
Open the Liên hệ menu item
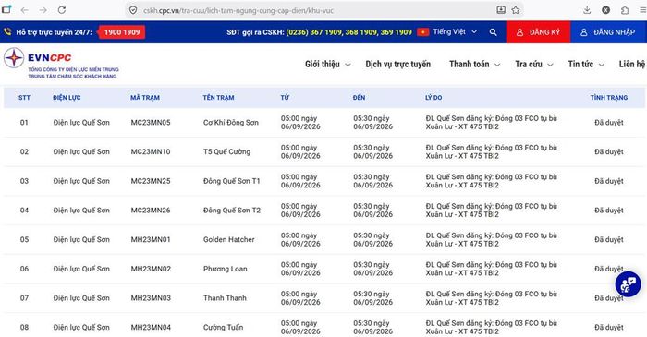coord(631,65)
